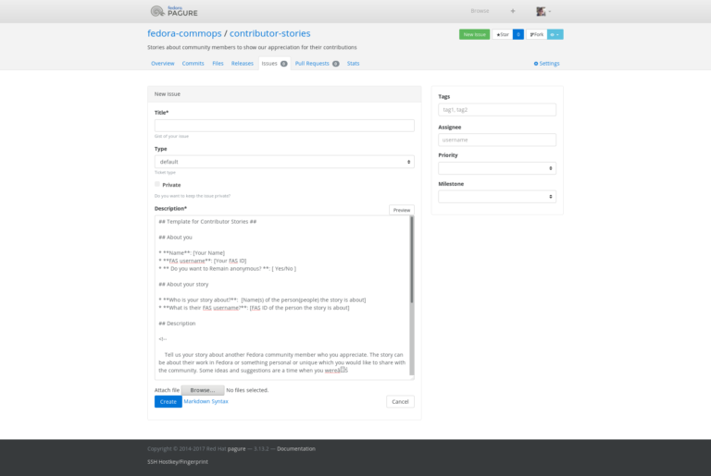The width and height of the screenshot is (711, 476).
Task: Open the Milestone dropdown
Action: 497,197
